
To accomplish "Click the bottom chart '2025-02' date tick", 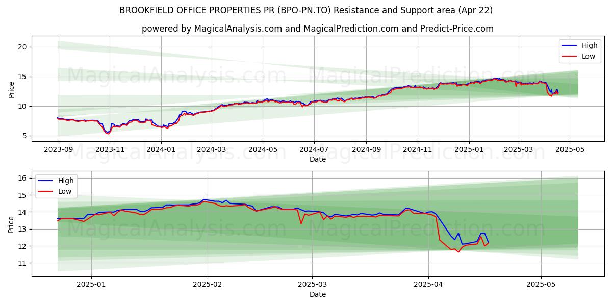I will [208, 285].
